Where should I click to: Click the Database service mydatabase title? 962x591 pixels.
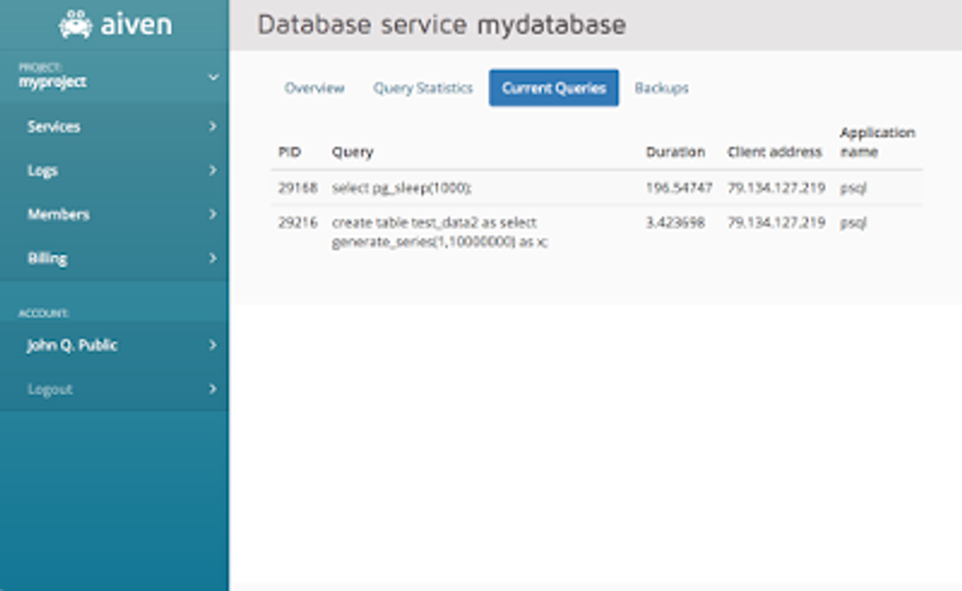(439, 25)
